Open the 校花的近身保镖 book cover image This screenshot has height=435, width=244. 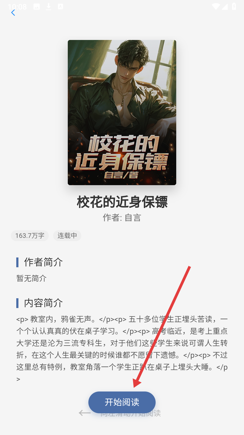tap(122, 113)
